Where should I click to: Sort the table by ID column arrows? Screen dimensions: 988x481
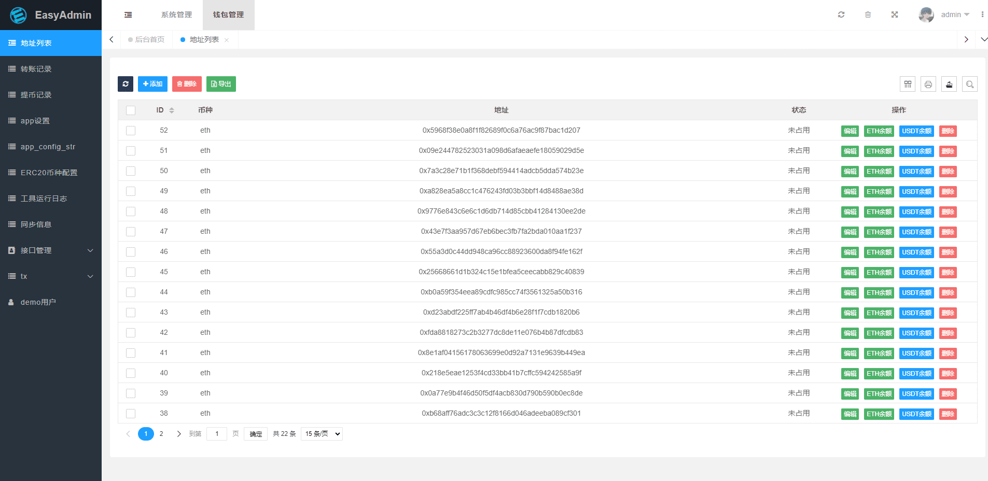(172, 110)
